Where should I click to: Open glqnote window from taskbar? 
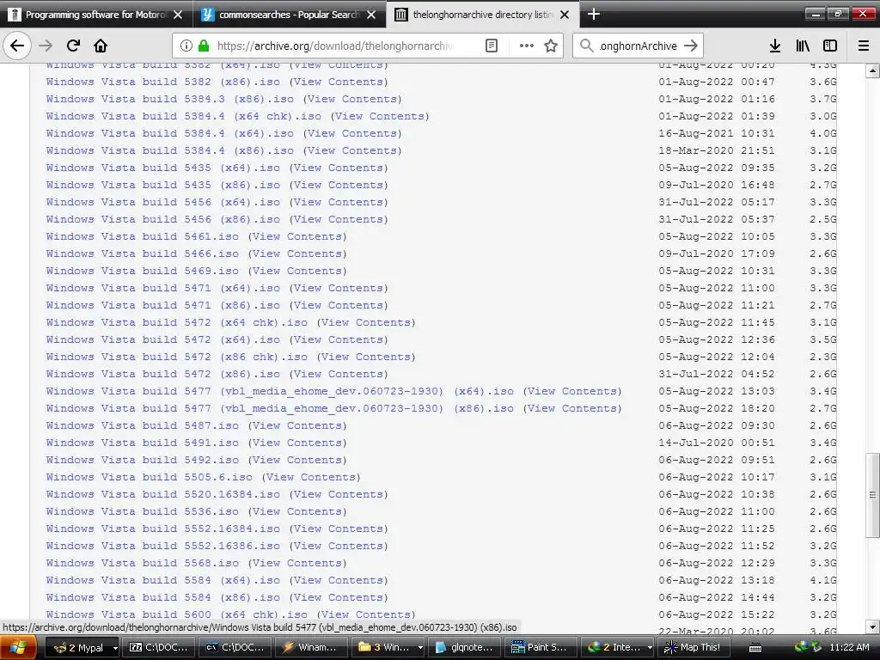pos(465,648)
